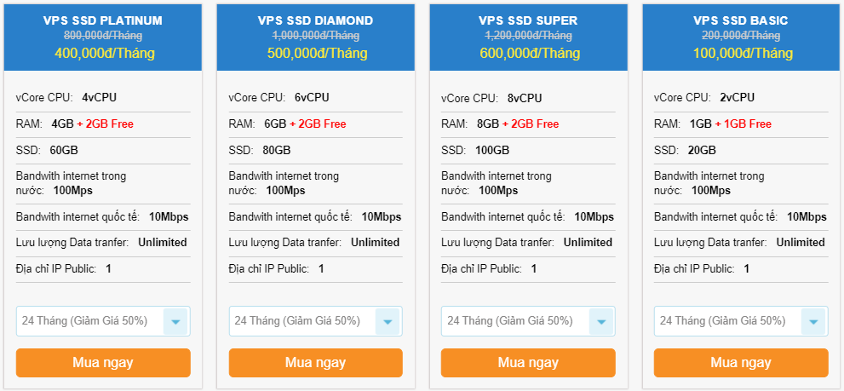Open the Super plan billing term dropdown
The width and height of the screenshot is (844, 391).
click(519, 321)
